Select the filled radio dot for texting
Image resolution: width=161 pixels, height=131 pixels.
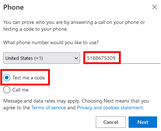7,78
